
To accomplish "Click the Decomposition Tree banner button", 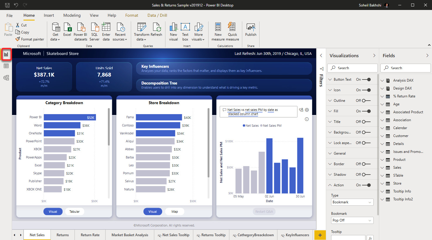I will 224,85.
